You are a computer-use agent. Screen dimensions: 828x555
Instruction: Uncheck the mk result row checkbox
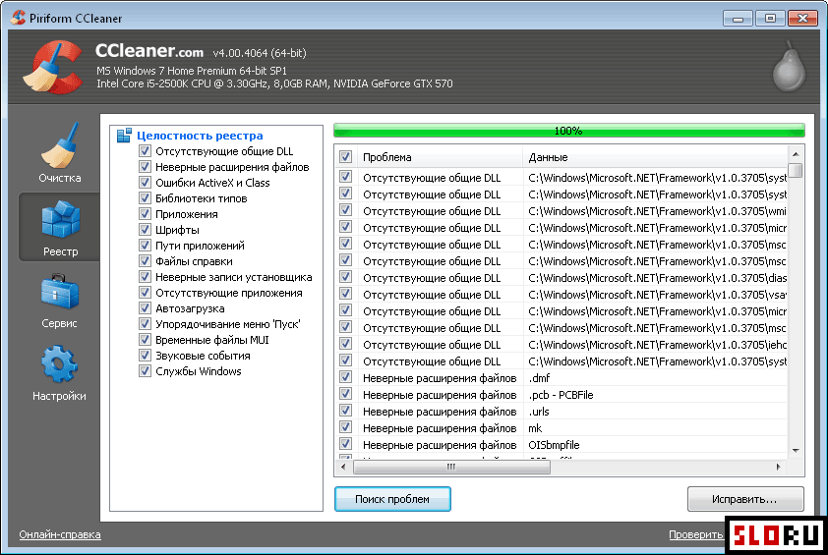345,427
